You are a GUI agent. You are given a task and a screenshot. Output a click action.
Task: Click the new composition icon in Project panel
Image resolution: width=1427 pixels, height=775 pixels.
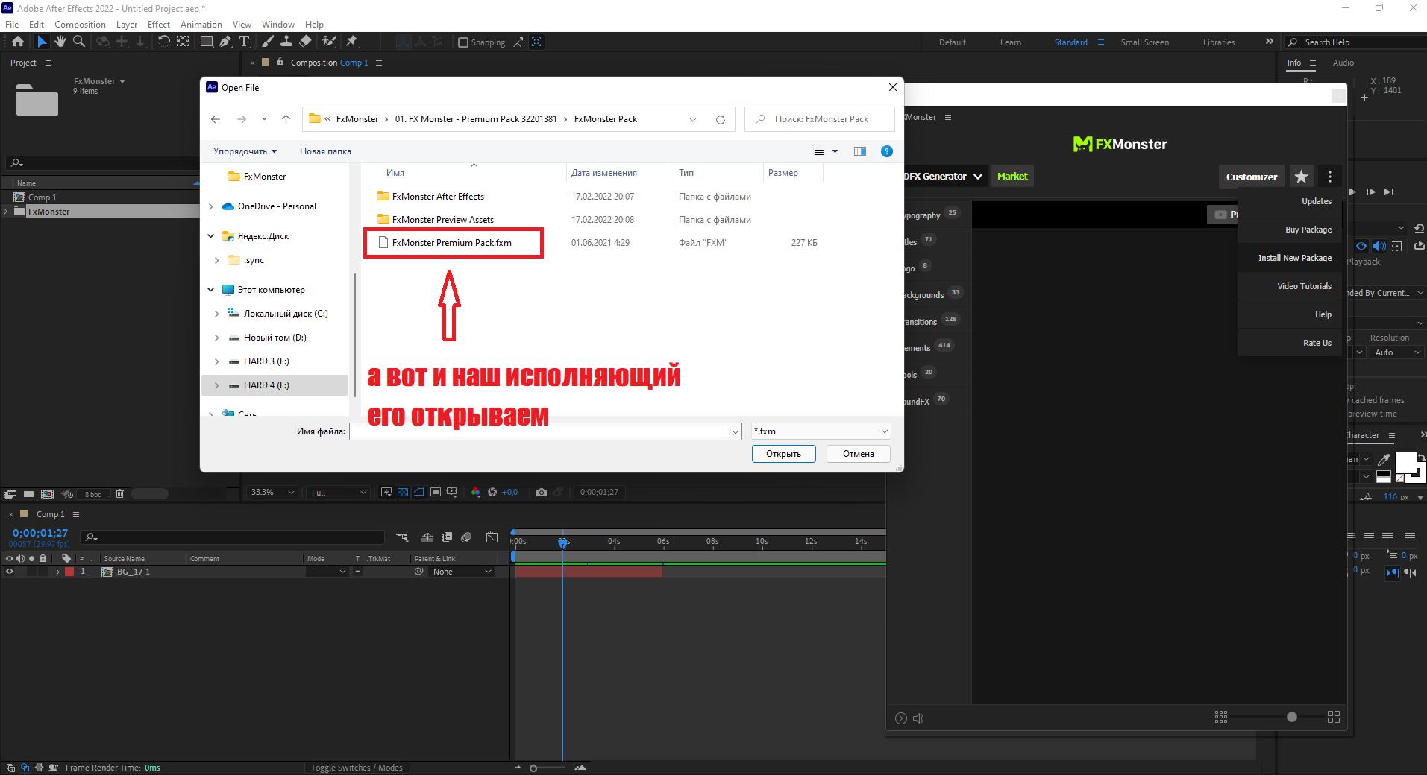tap(47, 493)
